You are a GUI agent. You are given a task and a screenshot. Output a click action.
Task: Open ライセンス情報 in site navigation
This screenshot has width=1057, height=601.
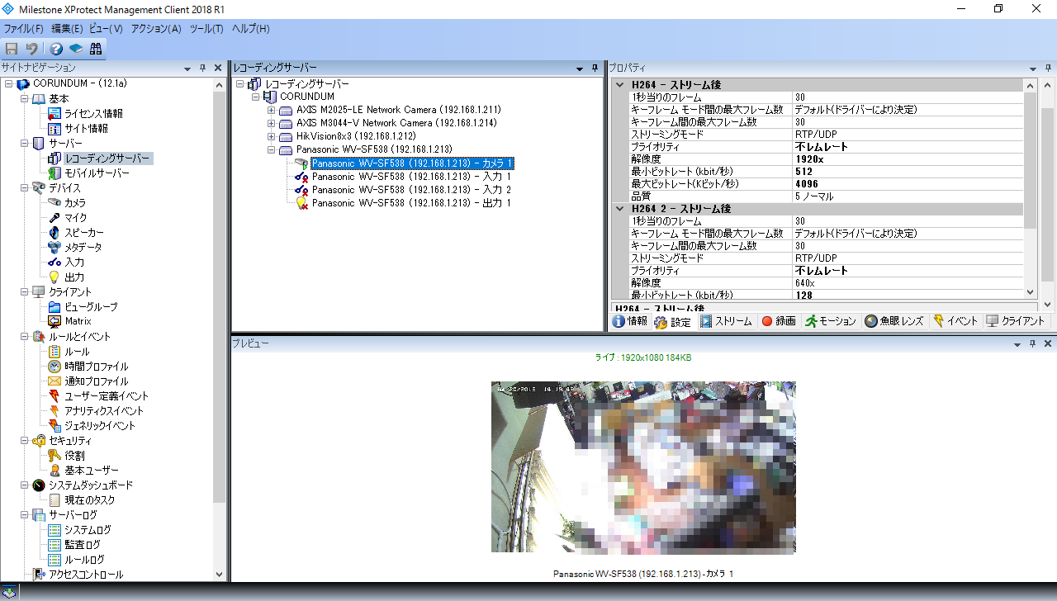93,114
